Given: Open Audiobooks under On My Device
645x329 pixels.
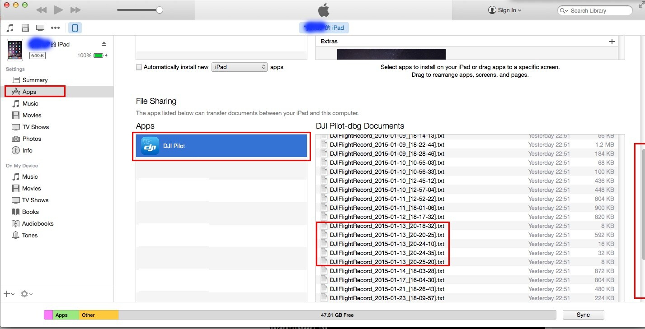Looking at the screenshot, I should [38, 223].
